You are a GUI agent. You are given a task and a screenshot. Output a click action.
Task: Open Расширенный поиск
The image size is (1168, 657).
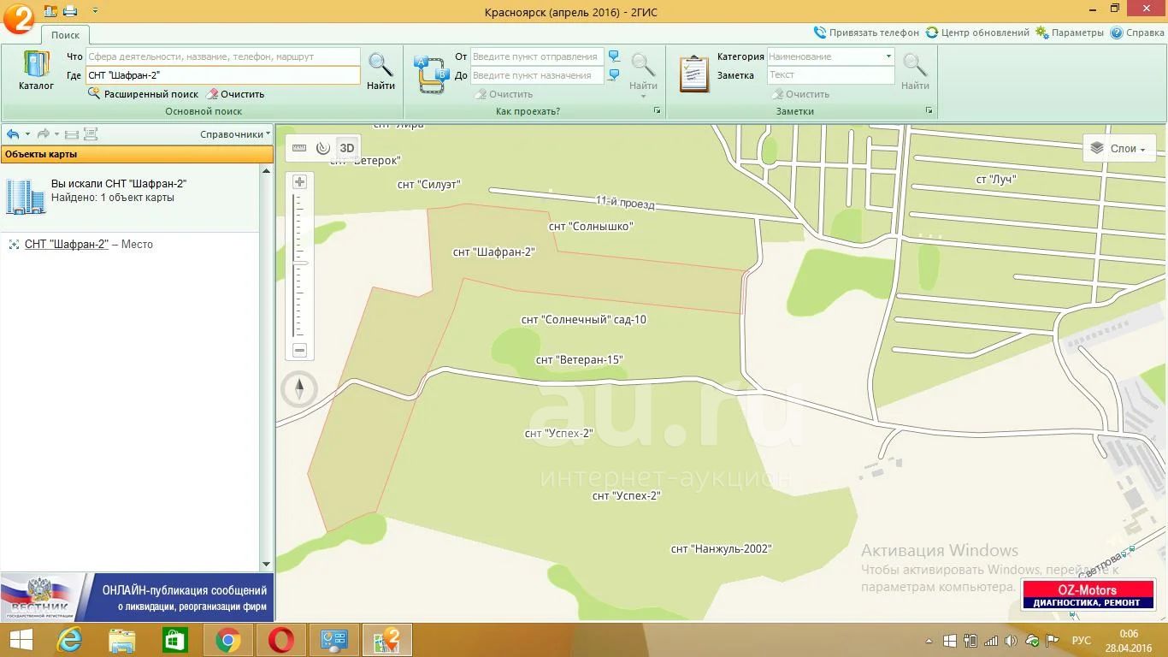tap(144, 94)
